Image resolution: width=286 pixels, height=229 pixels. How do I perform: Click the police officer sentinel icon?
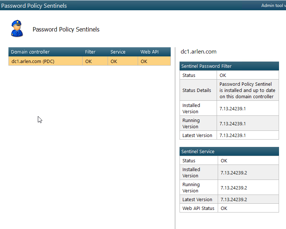tap(17, 29)
